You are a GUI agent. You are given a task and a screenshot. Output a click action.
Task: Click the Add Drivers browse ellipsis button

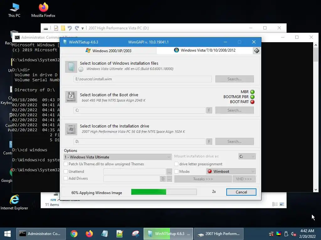169,179
